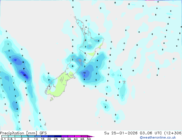The height and width of the screenshot is (140, 182).
Task: Click the legend swatch between 1 and 2
Action: click(x=18, y=136)
